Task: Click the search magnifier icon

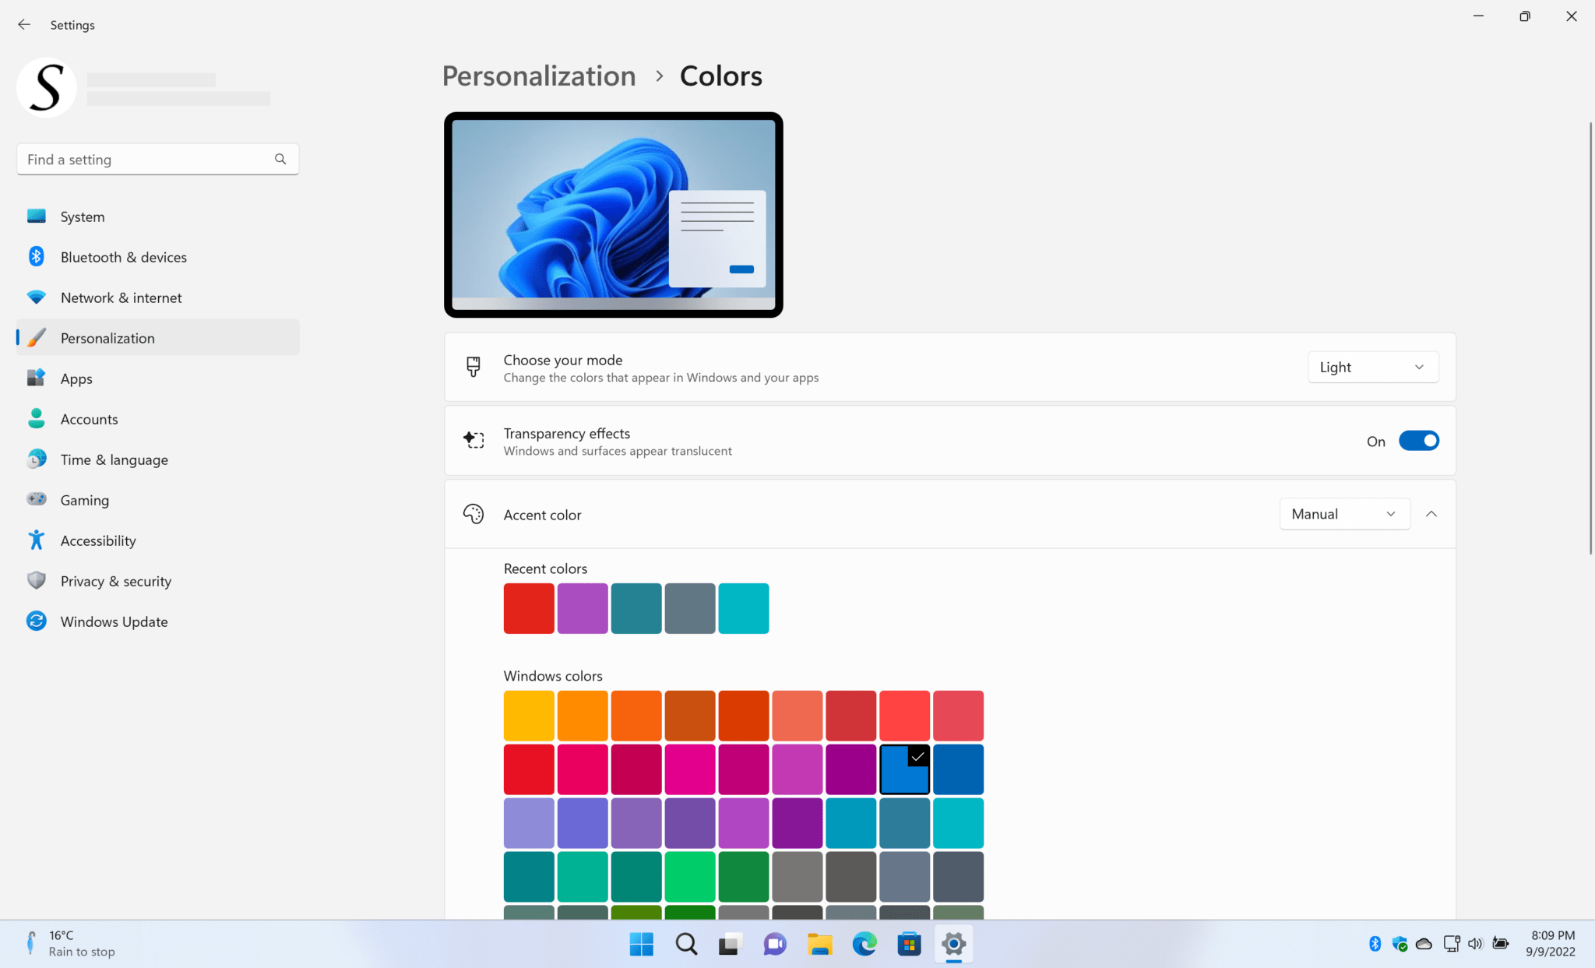Action: point(280,159)
